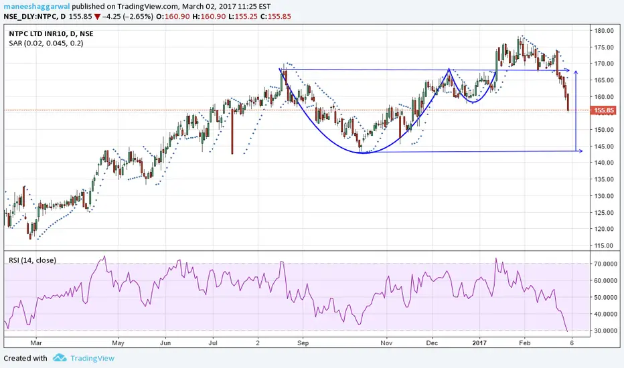Viewport: 624px width, 368px height.
Task: Click the 160.00 price axis label
Action: [604, 96]
